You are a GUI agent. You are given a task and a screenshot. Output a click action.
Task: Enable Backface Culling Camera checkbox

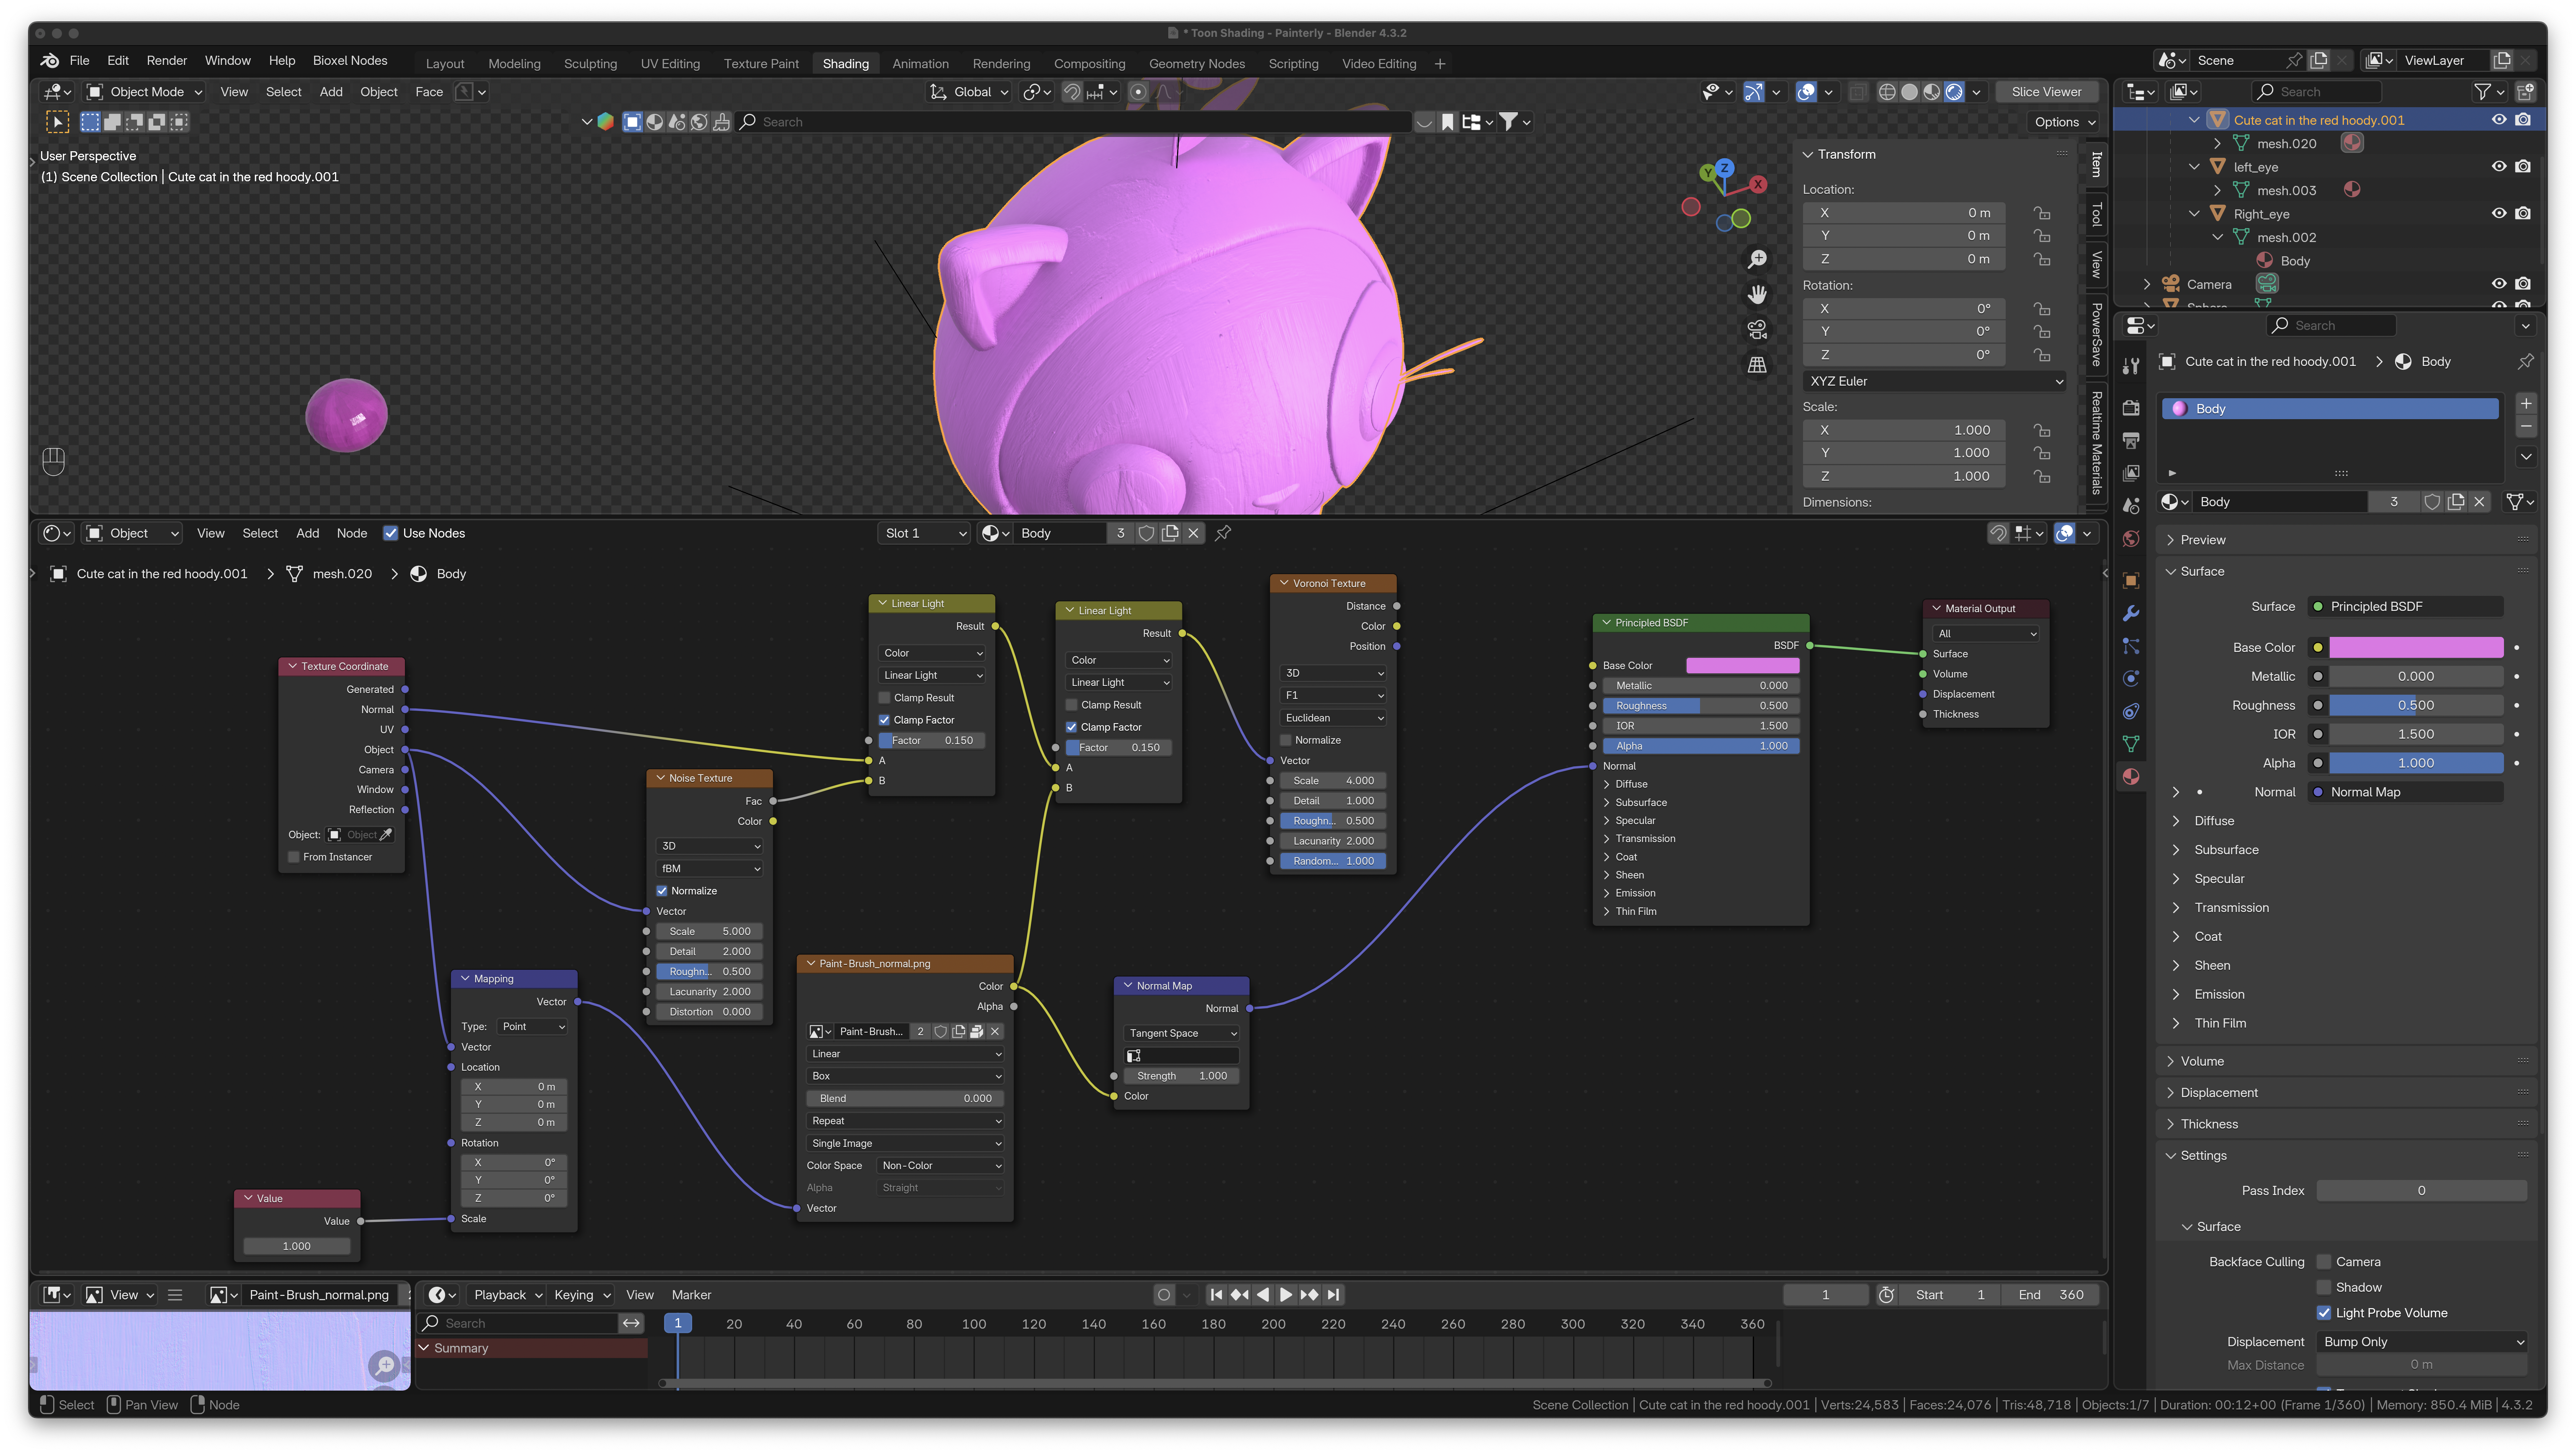(2324, 1262)
